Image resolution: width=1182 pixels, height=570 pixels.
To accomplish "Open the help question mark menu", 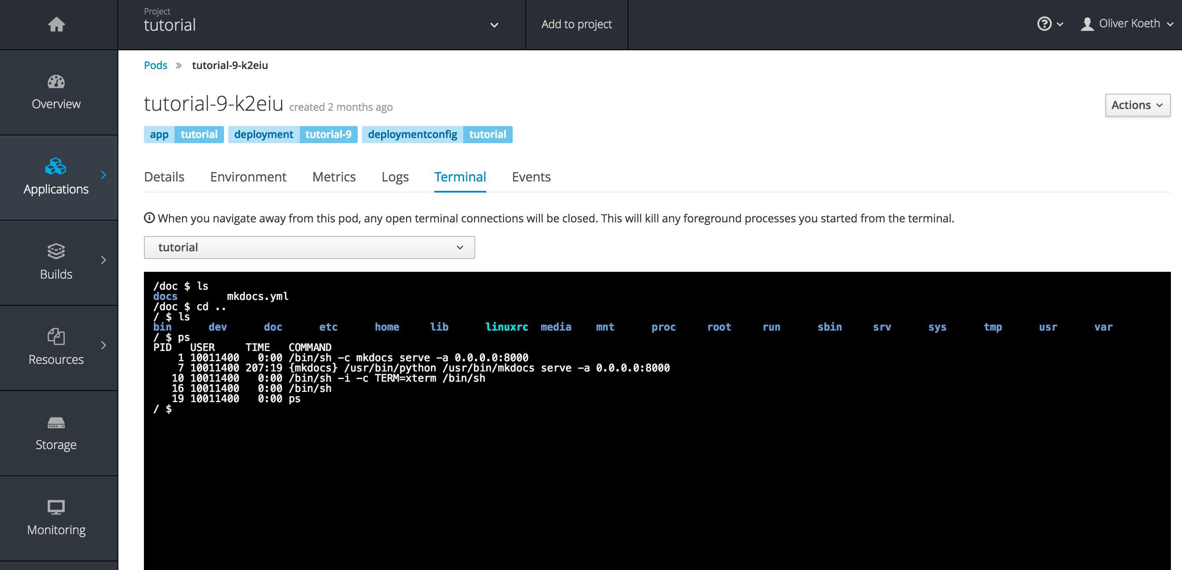I will point(1050,24).
